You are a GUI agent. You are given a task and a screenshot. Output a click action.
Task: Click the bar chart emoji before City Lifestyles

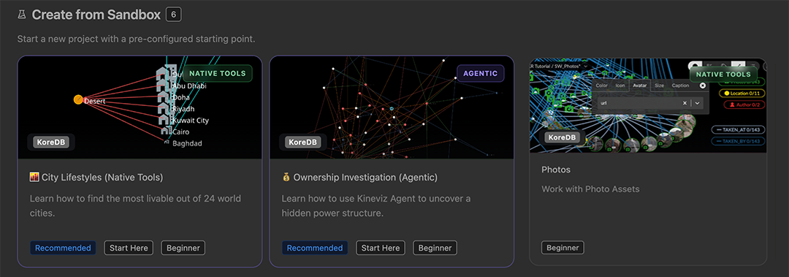point(34,178)
